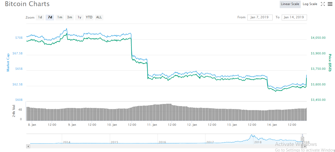Grab the navigator range handle

point(302,139)
